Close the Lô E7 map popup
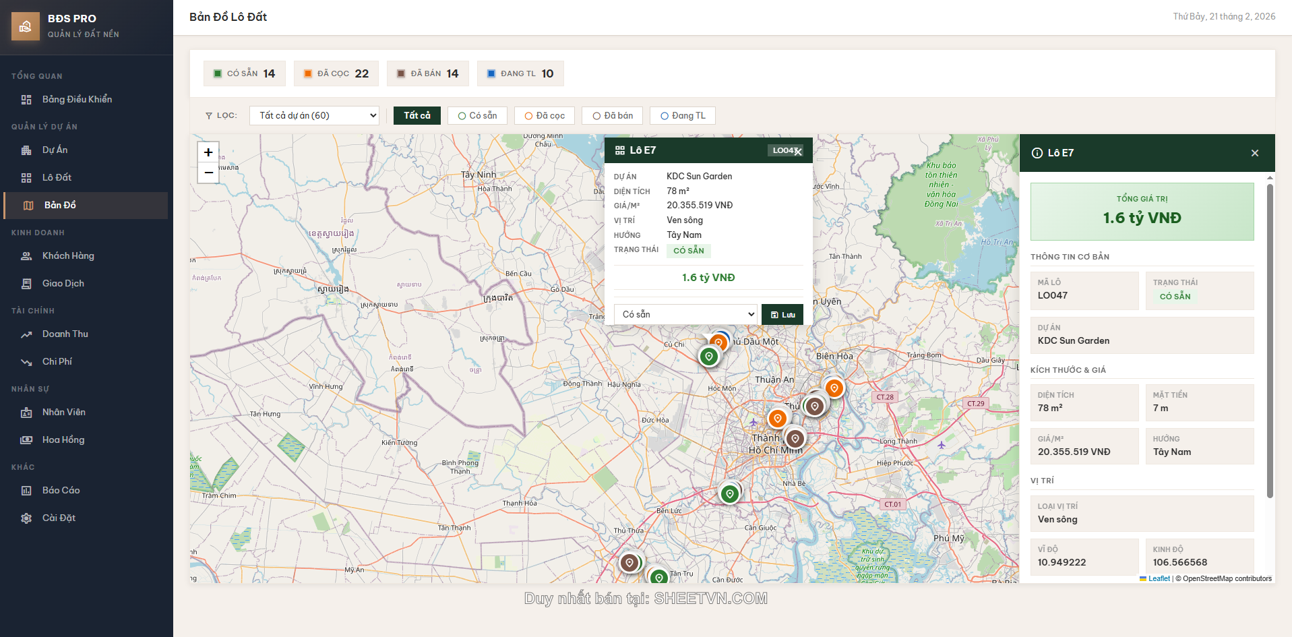The height and width of the screenshot is (637, 1292). (x=798, y=152)
